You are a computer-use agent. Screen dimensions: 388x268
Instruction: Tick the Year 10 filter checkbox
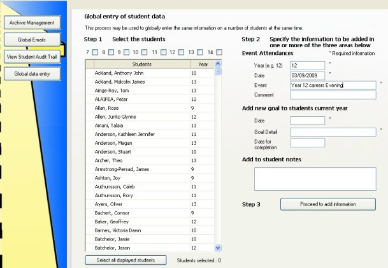click(x=145, y=52)
